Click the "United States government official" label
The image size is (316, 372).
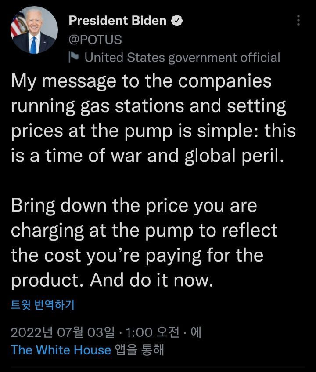pos(182,57)
